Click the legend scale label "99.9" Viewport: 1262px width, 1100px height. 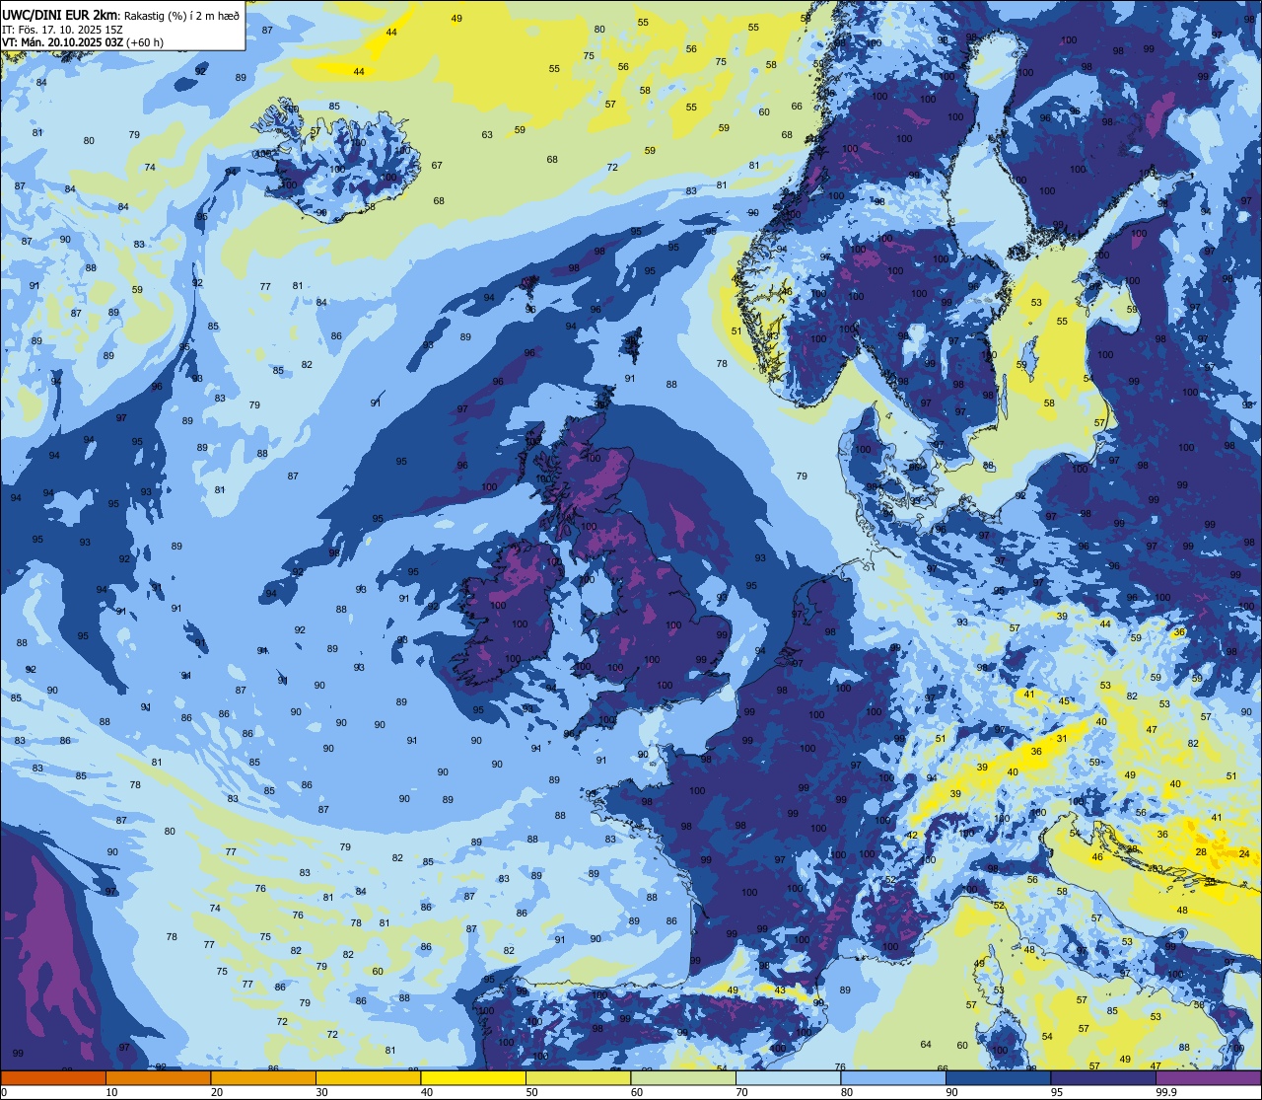[x=1166, y=1092]
